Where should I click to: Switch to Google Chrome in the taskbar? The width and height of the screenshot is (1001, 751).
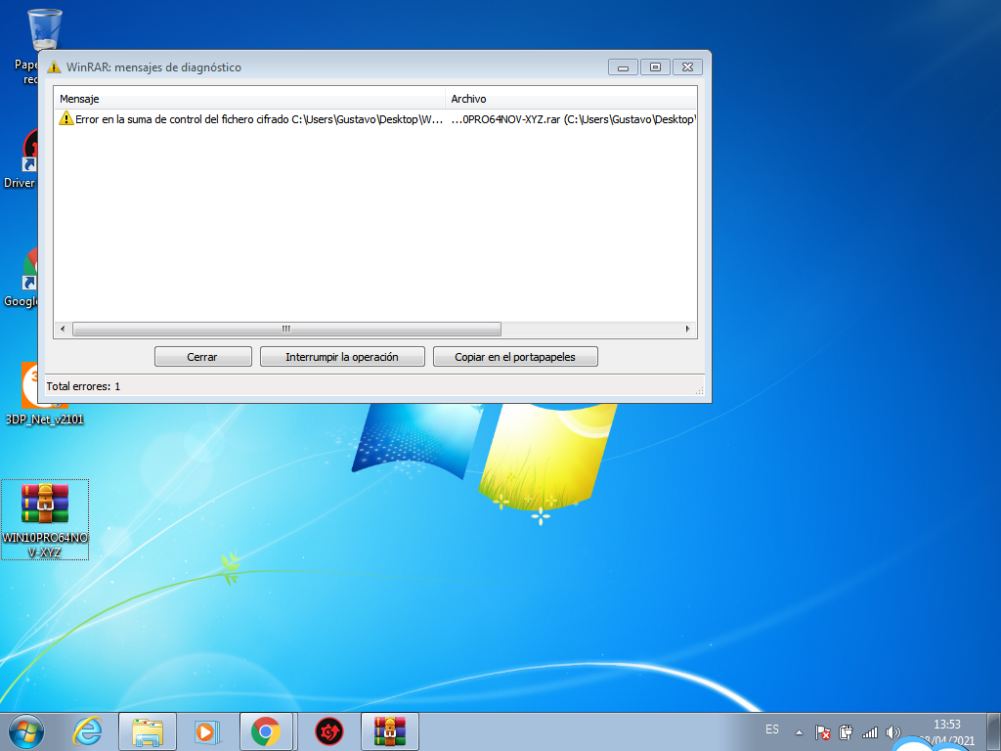266,731
